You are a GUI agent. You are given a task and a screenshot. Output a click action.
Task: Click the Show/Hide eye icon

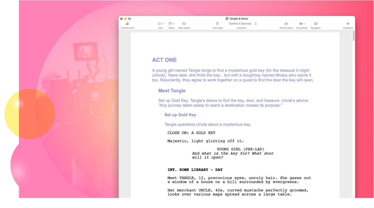click(301, 24)
